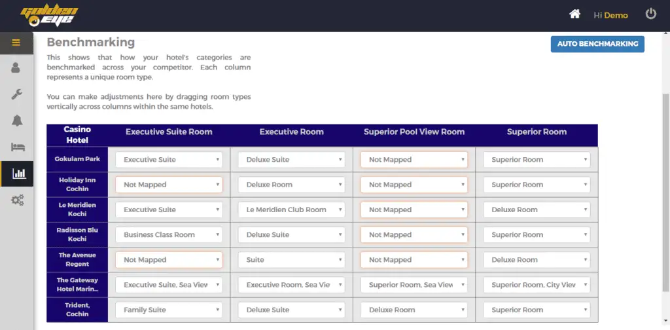Open Gateway Hotel Superior Room, City View dropdown
Viewport: 670px width, 330px height.
click(x=537, y=285)
